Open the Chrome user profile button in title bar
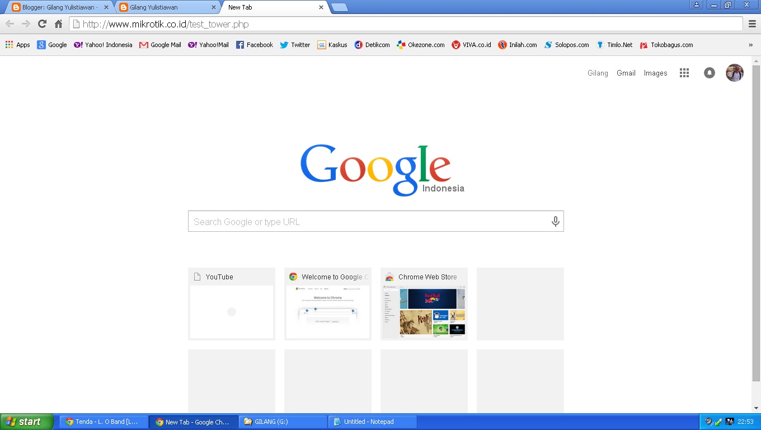 click(696, 4)
